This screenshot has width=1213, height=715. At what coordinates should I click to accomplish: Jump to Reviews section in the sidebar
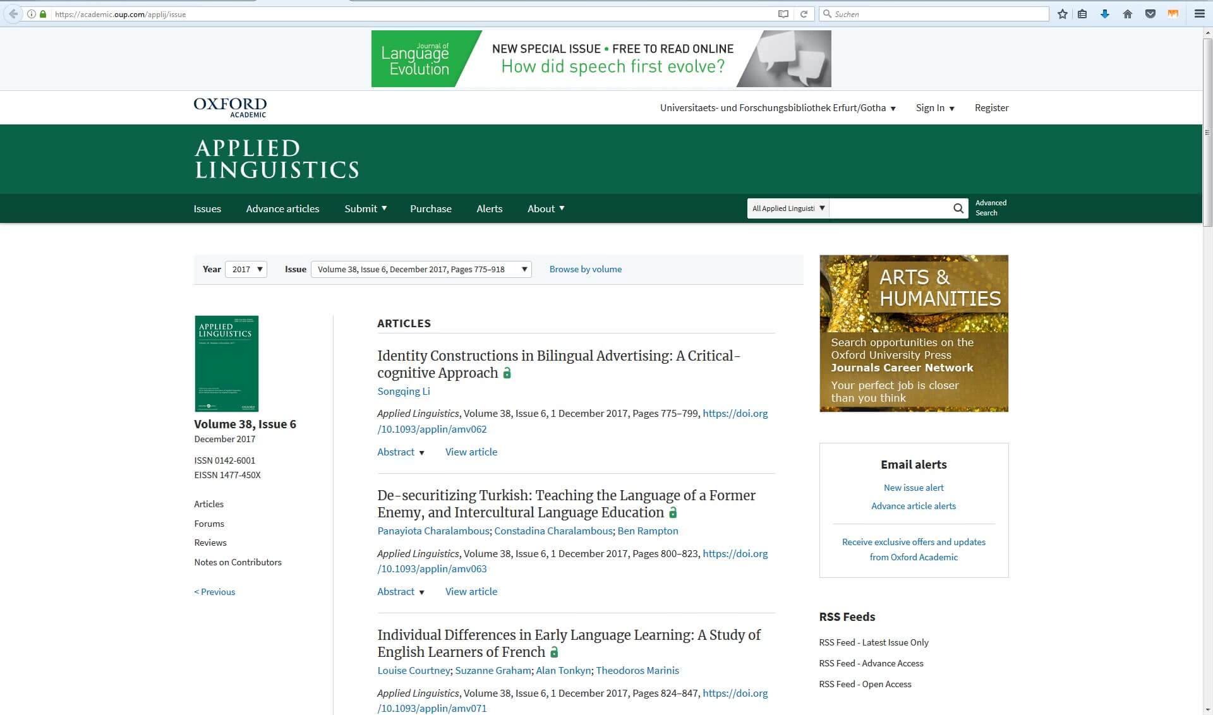[x=210, y=543]
